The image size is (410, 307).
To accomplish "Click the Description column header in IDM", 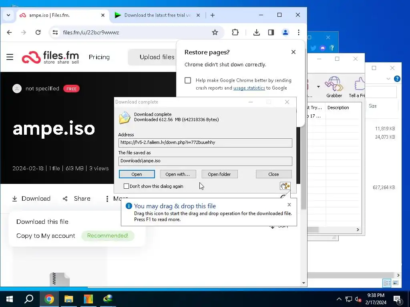I will click(343, 108).
